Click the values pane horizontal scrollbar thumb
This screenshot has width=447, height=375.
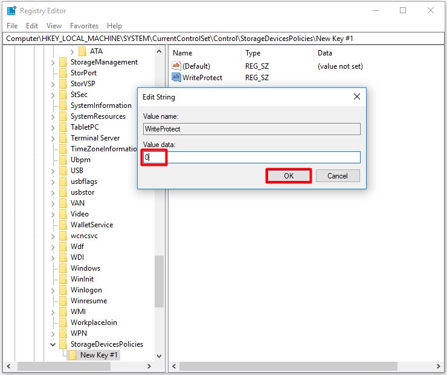pos(288,366)
